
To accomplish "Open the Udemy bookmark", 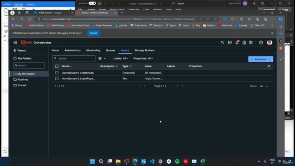I will tap(17, 25).
